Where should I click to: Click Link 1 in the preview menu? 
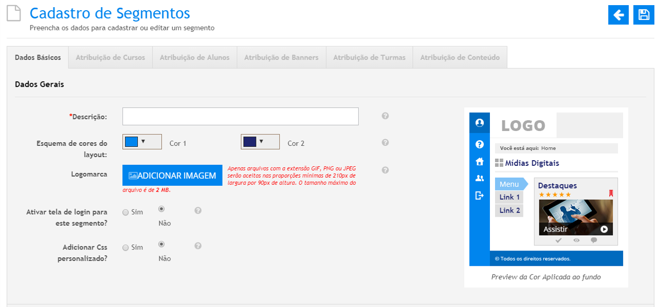[509, 197]
